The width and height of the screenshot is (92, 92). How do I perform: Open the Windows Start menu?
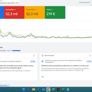24,89
